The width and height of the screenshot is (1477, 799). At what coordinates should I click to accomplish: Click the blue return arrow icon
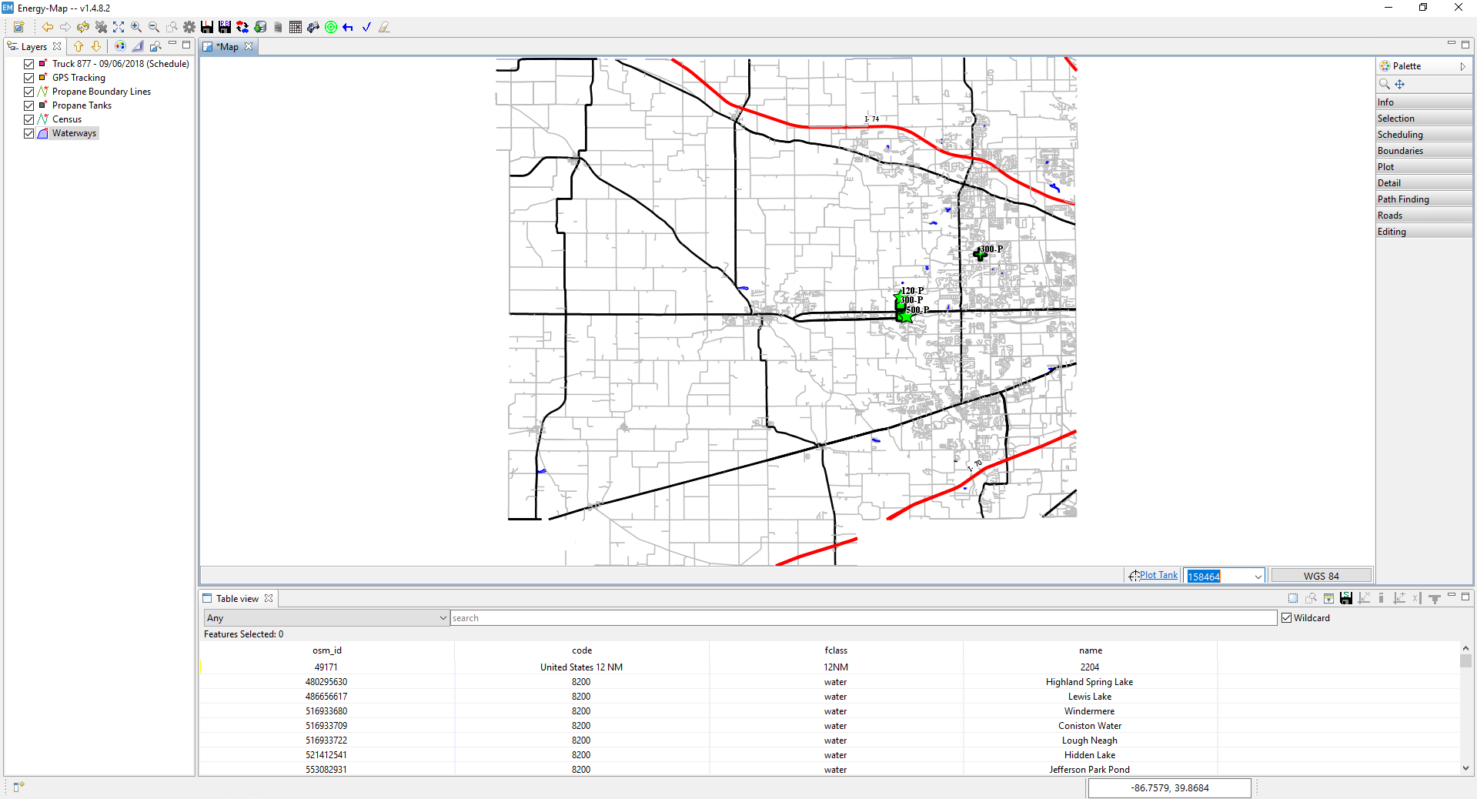click(348, 27)
